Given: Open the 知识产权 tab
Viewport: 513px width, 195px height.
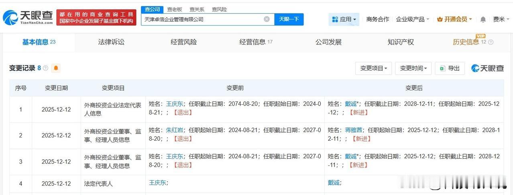Looking at the screenshot, I should click(401, 42).
